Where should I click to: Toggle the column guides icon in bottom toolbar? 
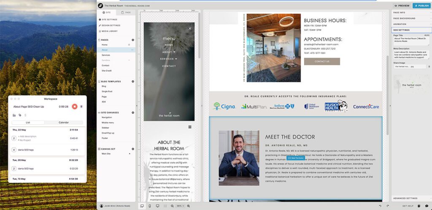(x=165, y=206)
